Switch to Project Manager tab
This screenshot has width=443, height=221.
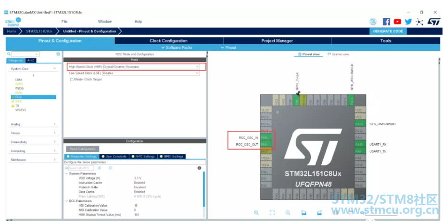(277, 41)
